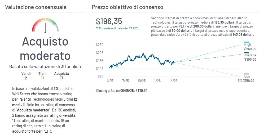The height and width of the screenshot is (135, 259).
Task: Open the Valutazione consensuale heading
Action: coord(36,7)
